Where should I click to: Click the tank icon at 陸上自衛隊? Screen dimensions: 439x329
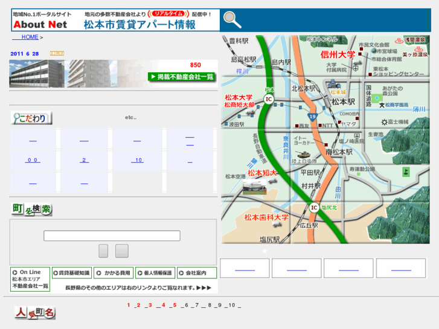pyautogui.click(x=303, y=155)
